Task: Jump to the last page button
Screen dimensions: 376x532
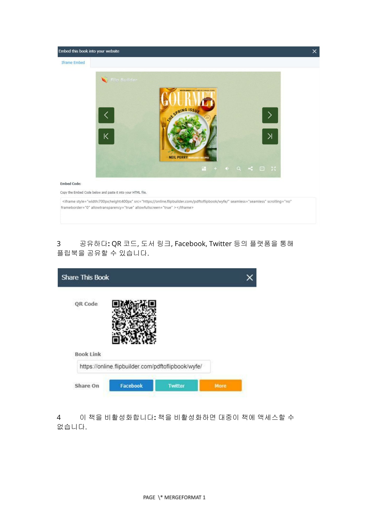Action: coord(270,136)
